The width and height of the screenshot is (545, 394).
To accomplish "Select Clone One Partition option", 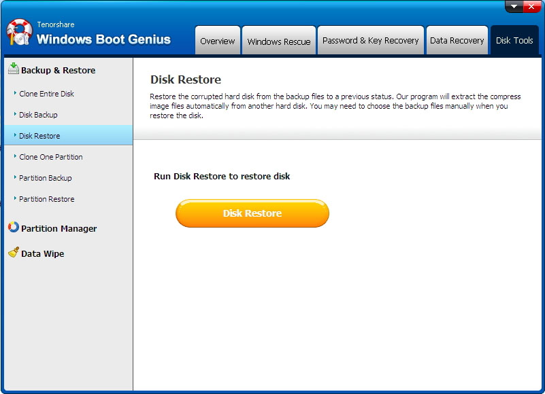I will pyautogui.click(x=50, y=157).
